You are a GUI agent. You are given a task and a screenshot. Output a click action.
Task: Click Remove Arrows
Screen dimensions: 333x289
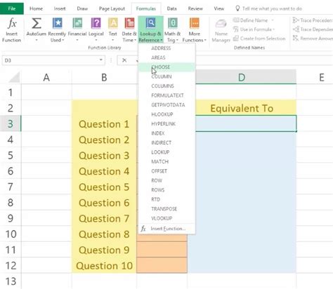(313, 39)
